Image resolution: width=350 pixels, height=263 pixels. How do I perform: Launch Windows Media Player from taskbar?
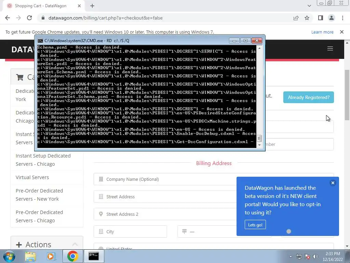(51, 256)
